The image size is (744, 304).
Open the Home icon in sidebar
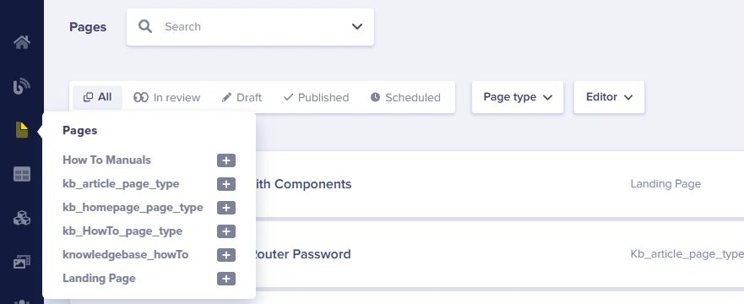(22, 43)
